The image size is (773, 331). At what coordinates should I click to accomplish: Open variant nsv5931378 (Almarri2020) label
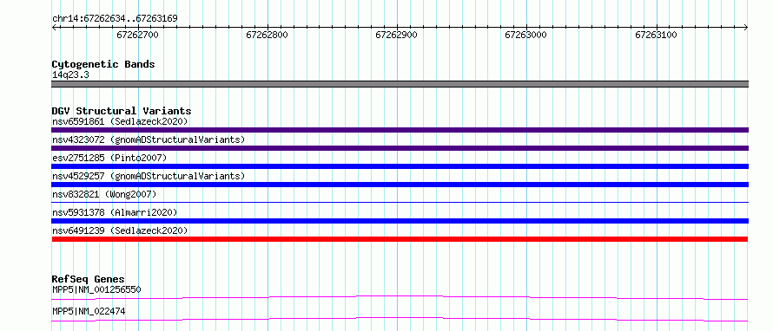click(x=115, y=212)
